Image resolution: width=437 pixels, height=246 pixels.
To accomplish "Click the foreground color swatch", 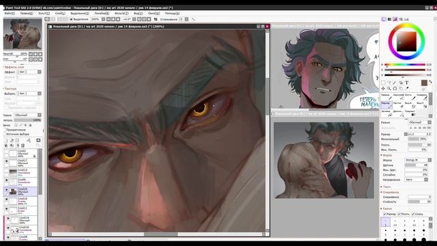I will (424, 83).
